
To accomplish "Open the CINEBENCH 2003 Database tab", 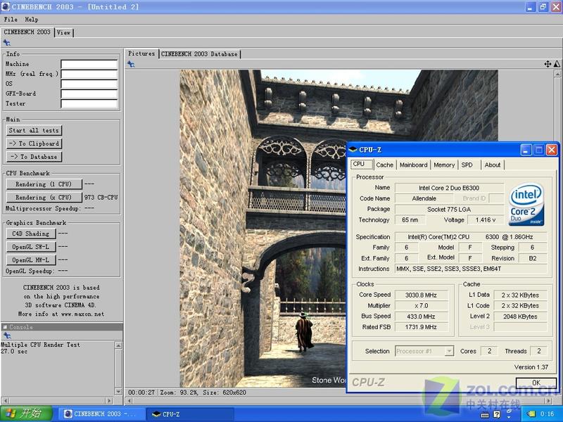I will click(x=199, y=54).
